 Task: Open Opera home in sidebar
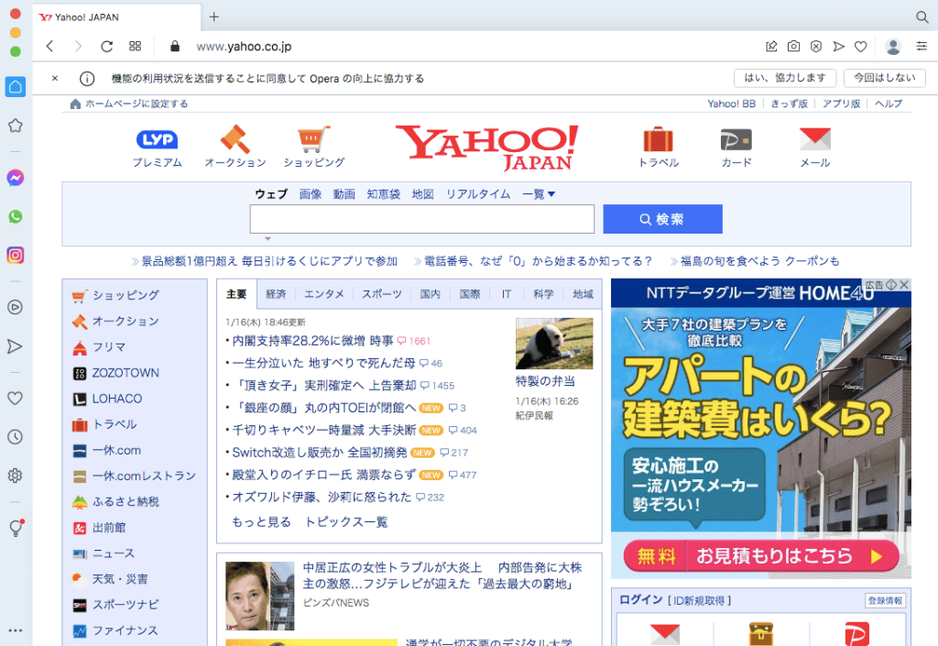pyautogui.click(x=16, y=87)
